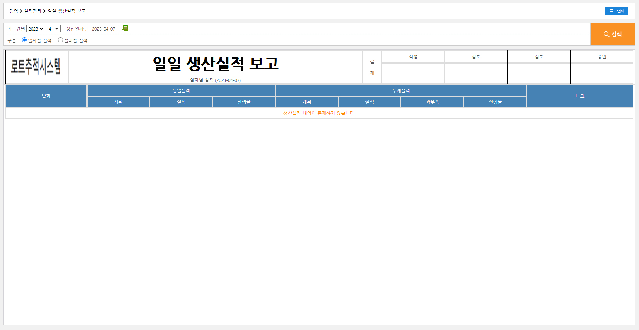Click the 로트추적시스템 logo image
Viewport: 639px width, 330px height.
(x=36, y=67)
